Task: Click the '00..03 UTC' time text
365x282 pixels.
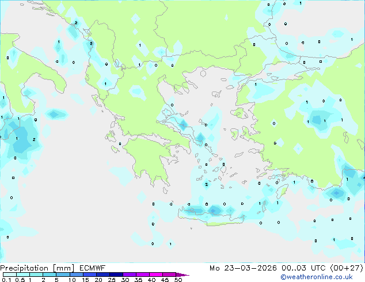Action: point(303,268)
